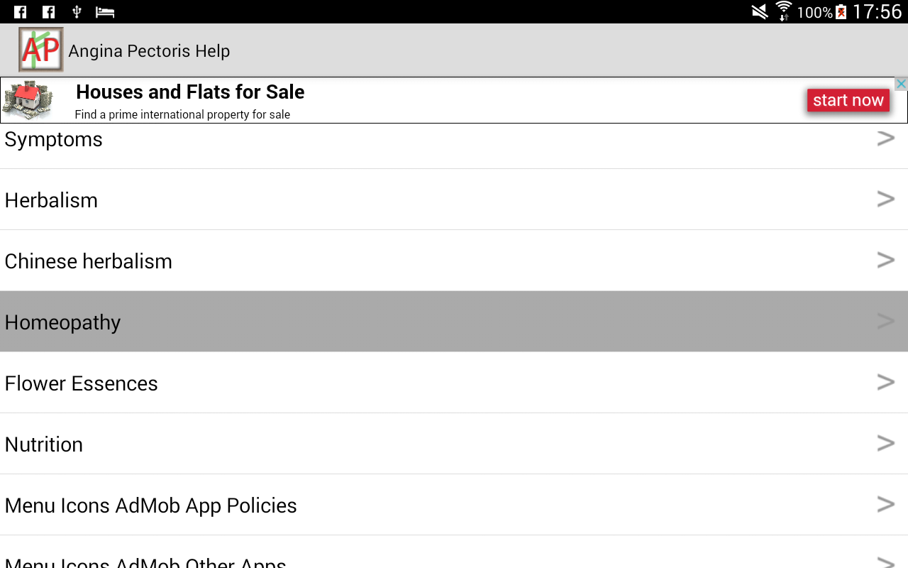Tap the 'Angina Pectoris Help' title text

click(149, 51)
